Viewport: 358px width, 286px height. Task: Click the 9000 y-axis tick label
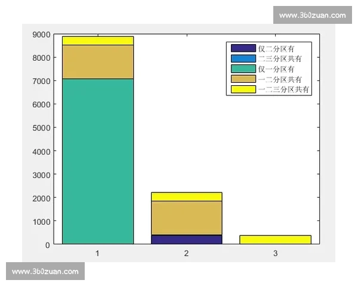click(41, 35)
